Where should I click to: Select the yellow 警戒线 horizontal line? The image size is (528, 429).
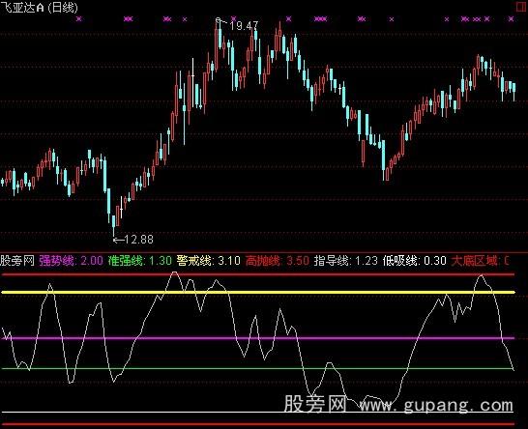coord(258,293)
